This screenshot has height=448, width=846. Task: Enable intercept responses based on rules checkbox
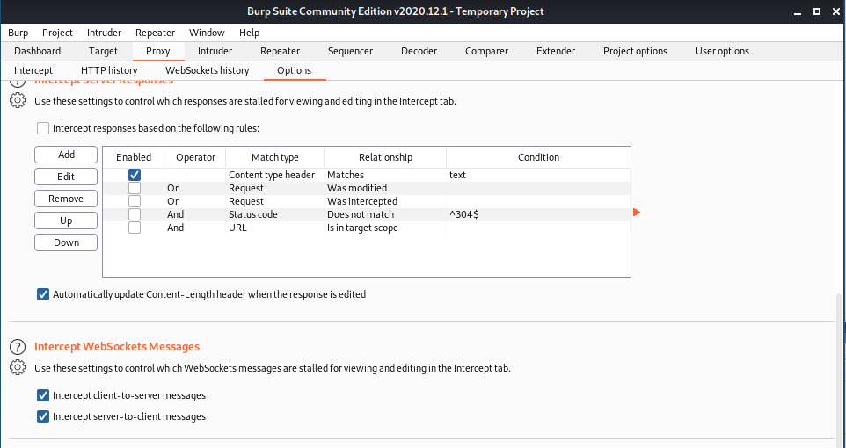tap(43, 128)
